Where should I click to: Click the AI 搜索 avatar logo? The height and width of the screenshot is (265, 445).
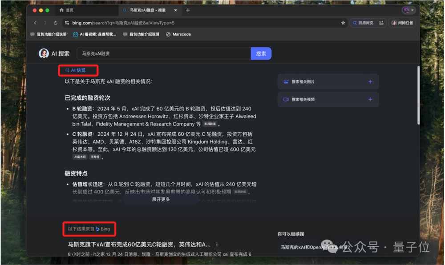point(44,53)
